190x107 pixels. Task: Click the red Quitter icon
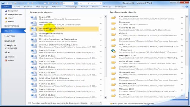coord(6,60)
